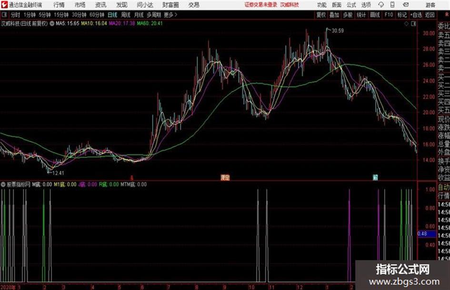Screen dimensions: 450x290
Task: Click 证券交易未登录 login link
Action: point(261,5)
